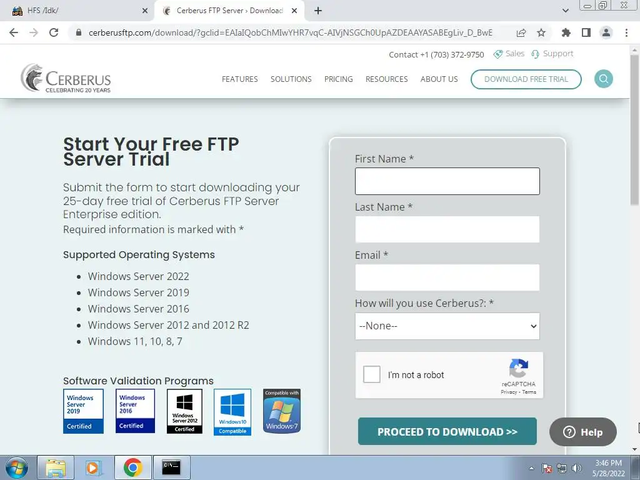Click the volume speaker tray icon
Screen dimensions: 640x480
pyautogui.click(x=577, y=468)
